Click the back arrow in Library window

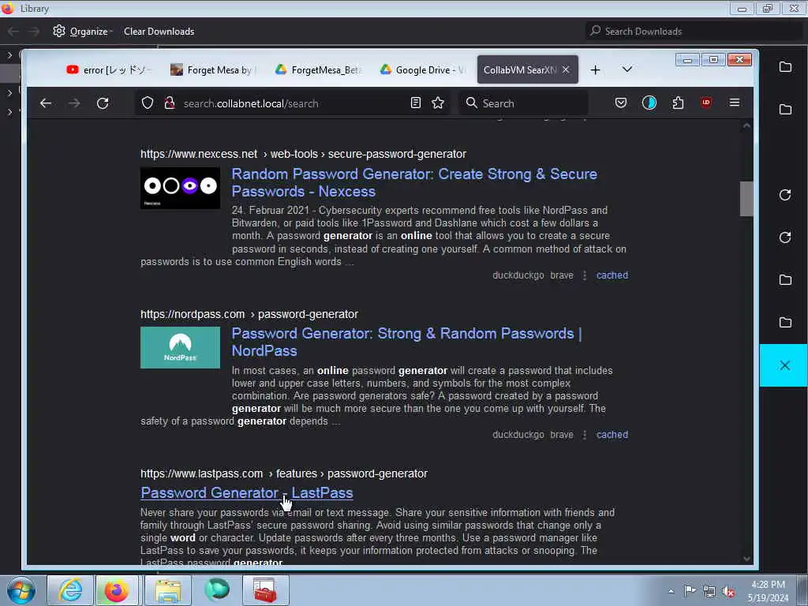point(13,32)
